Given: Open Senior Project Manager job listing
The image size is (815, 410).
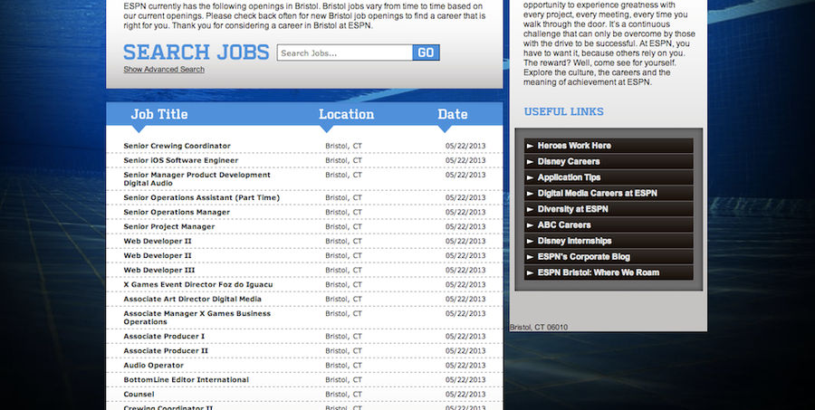Looking at the screenshot, I should pos(169,226).
